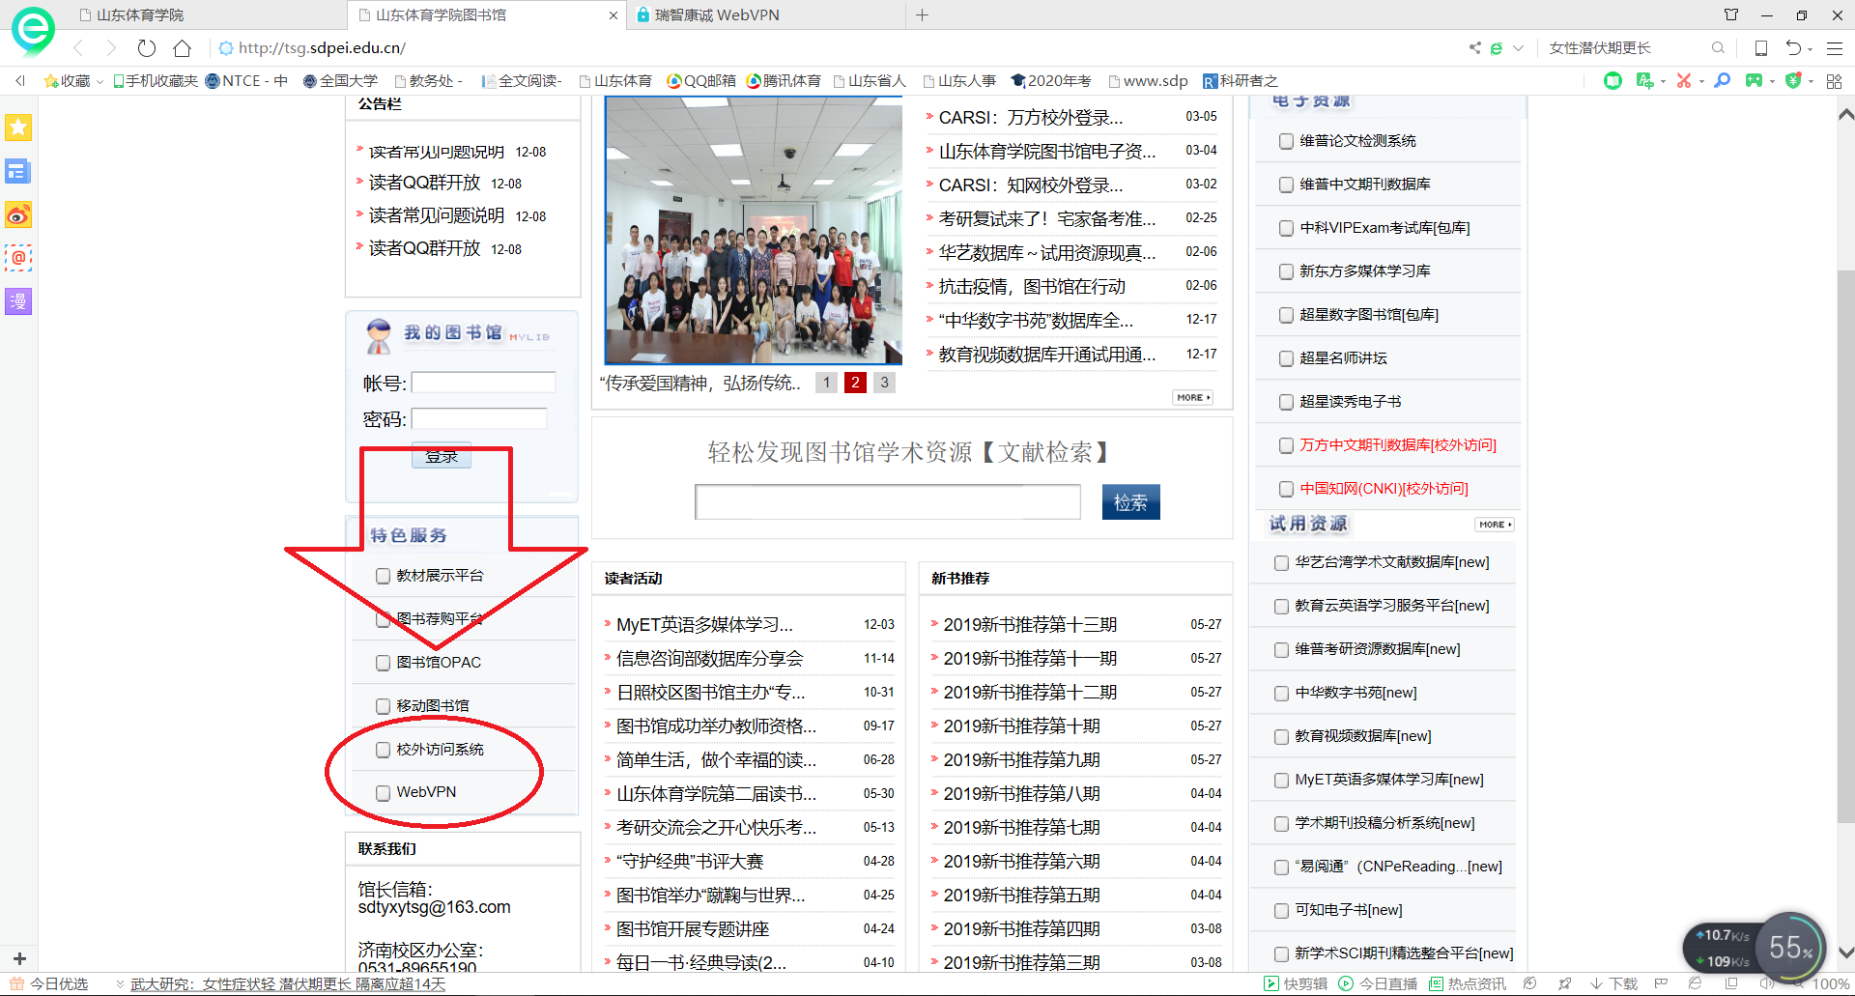Image resolution: width=1855 pixels, height=996 pixels.
Task: Open a new tab with plus button
Action: click(x=922, y=14)
